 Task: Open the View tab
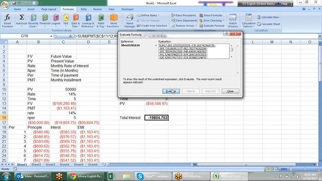pos(111,9)
